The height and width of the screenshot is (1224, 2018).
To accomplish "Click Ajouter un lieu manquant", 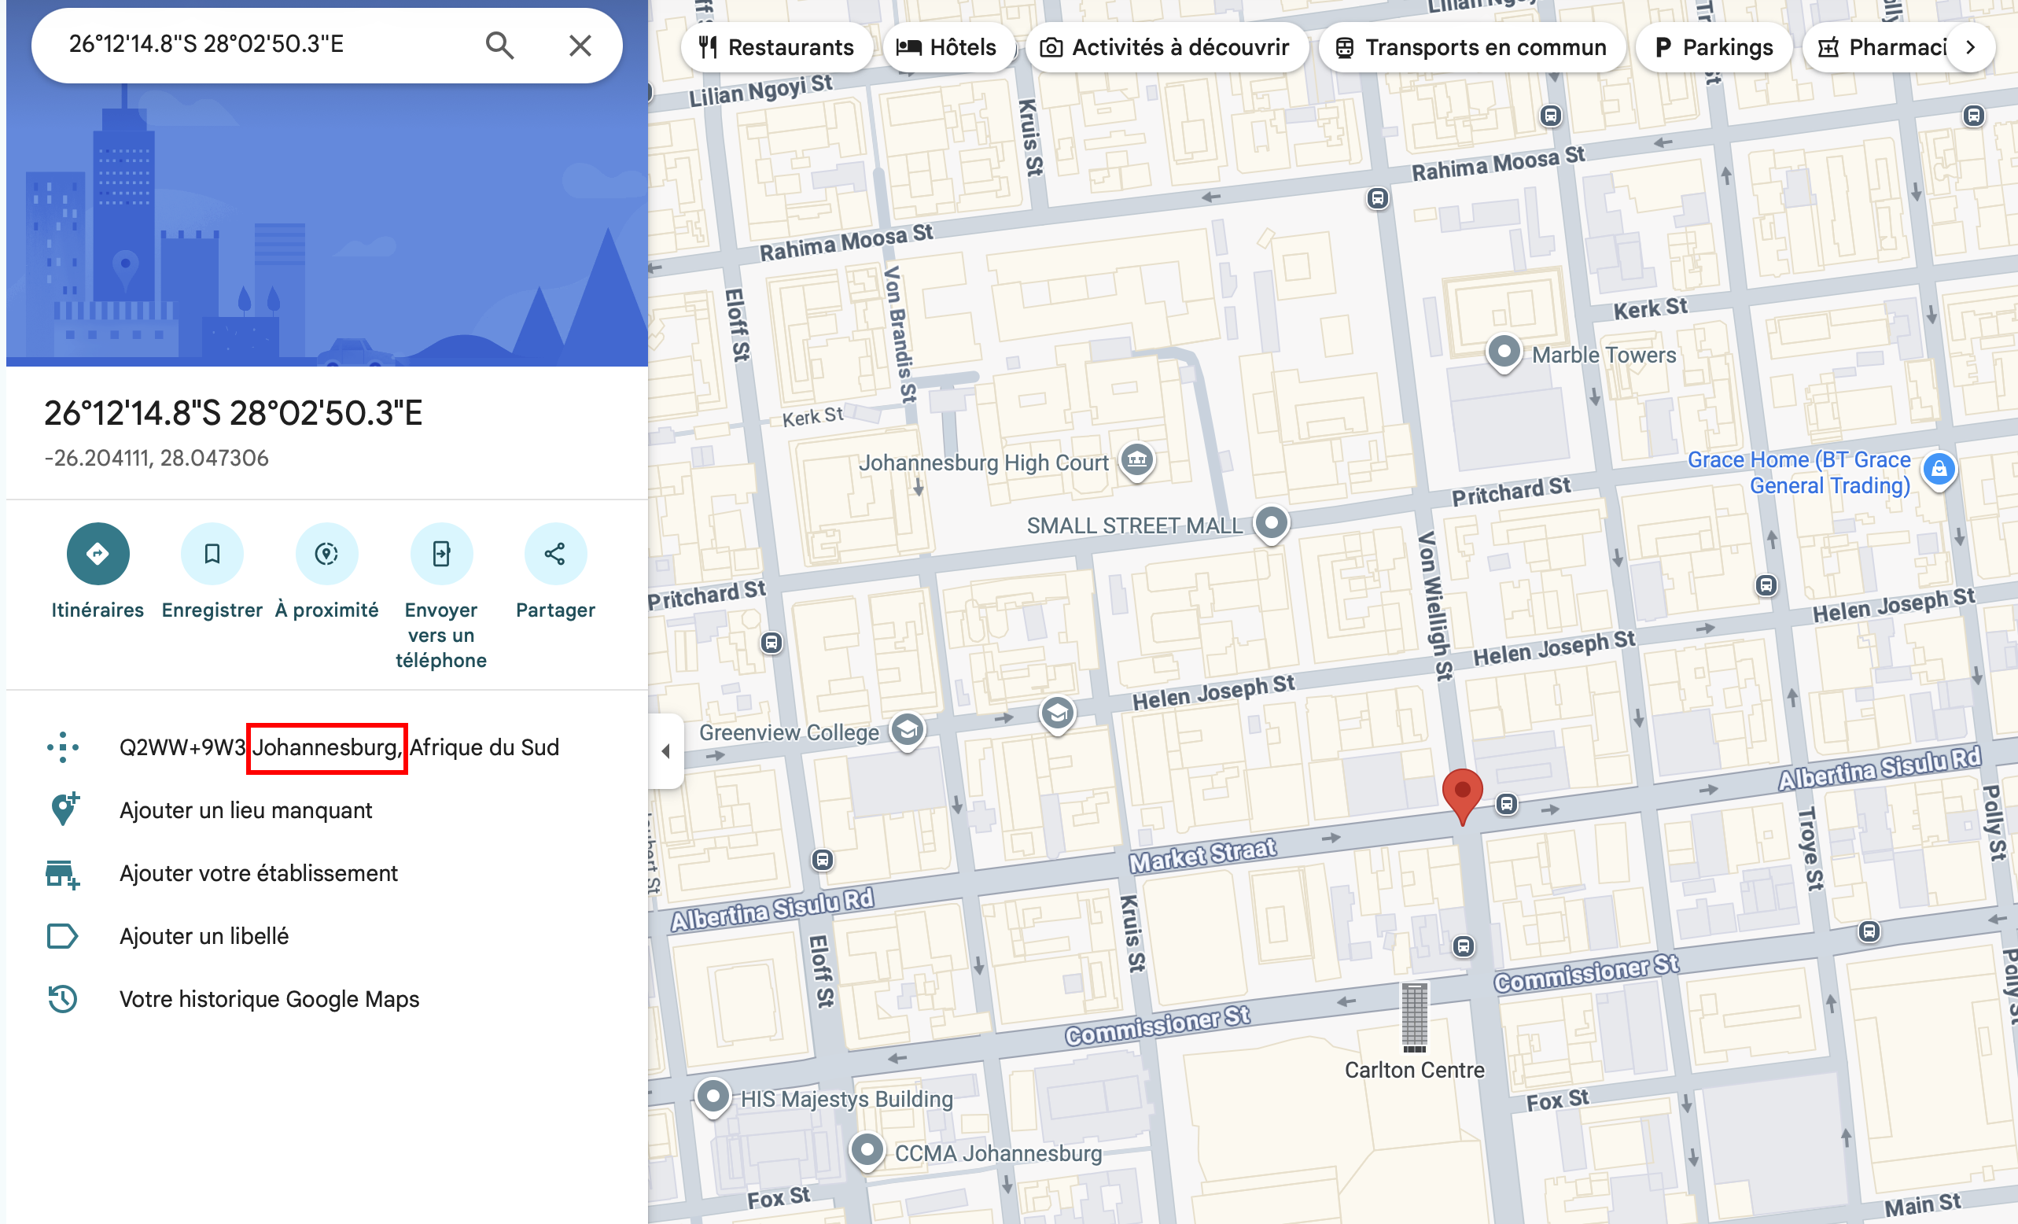I will click(x=245, y=810).
